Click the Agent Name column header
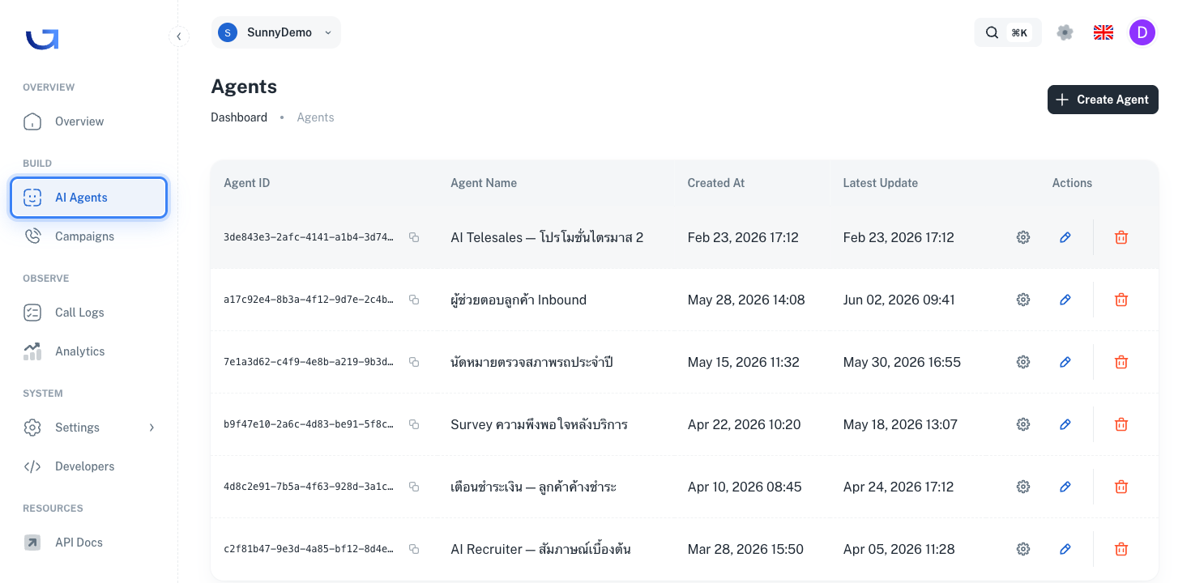The image size is (1191, 583). (484, 183)
